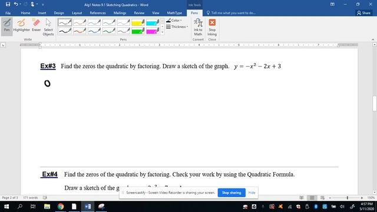This screenshot has height=212, width=377.
Task: Open Chrome from the Windows taskbar
Action: (61, 207)
